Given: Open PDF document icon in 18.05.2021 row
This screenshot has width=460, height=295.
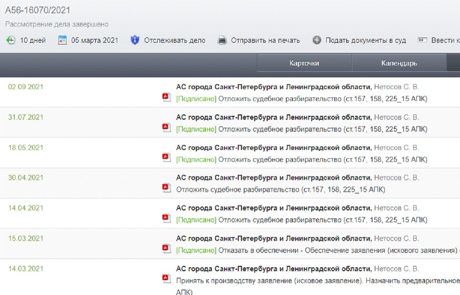Looking at the screenshot, I should (x=166, y=158).
